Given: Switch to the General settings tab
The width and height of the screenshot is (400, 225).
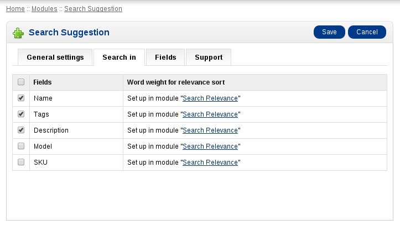Looking at the screenshot, I should pyautogui.click(x=55, y=57).
